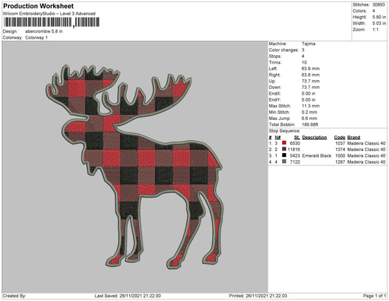Click the stitch count 6530 in row 1

pyautogui.click(x=295, y=143)
